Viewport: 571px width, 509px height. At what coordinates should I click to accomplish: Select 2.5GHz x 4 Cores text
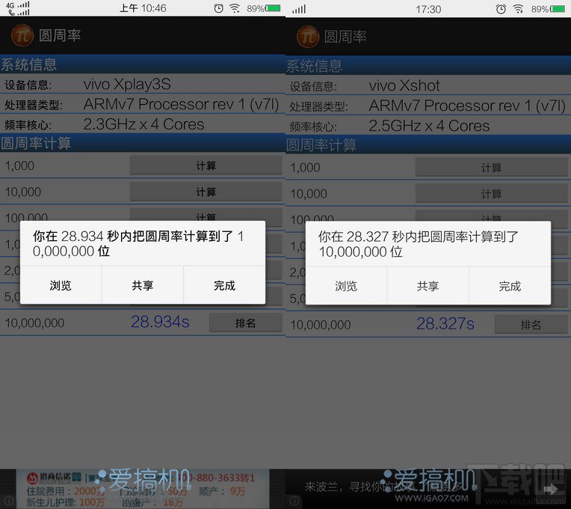pos(429,126)
